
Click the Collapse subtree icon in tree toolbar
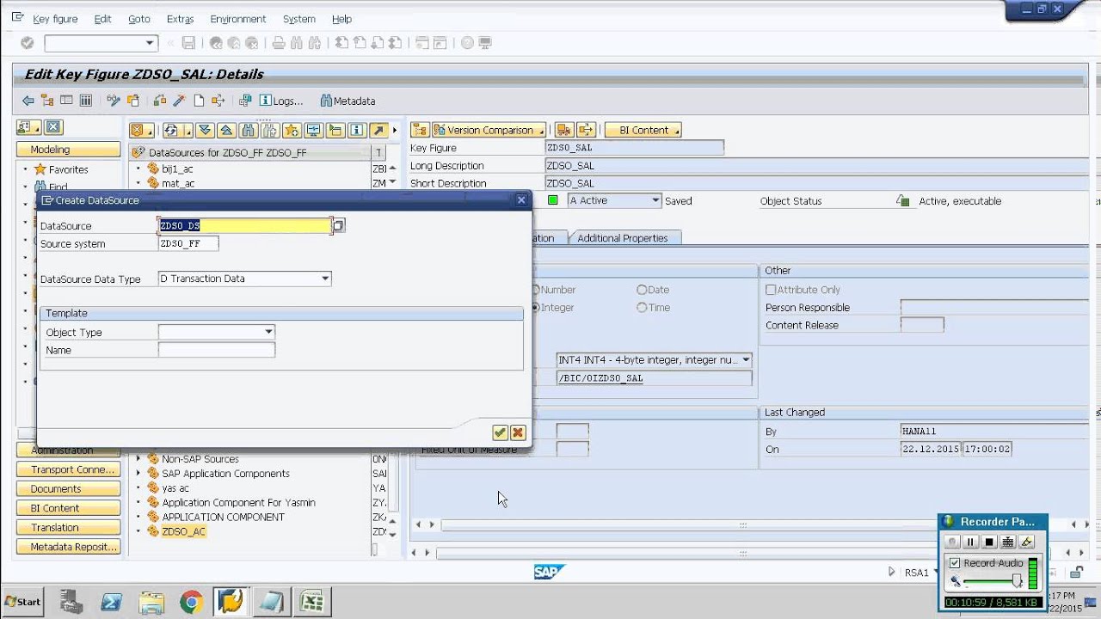pyautogui.click(x=226, y=131)
